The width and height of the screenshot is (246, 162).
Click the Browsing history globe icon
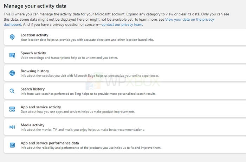point(12,73)
